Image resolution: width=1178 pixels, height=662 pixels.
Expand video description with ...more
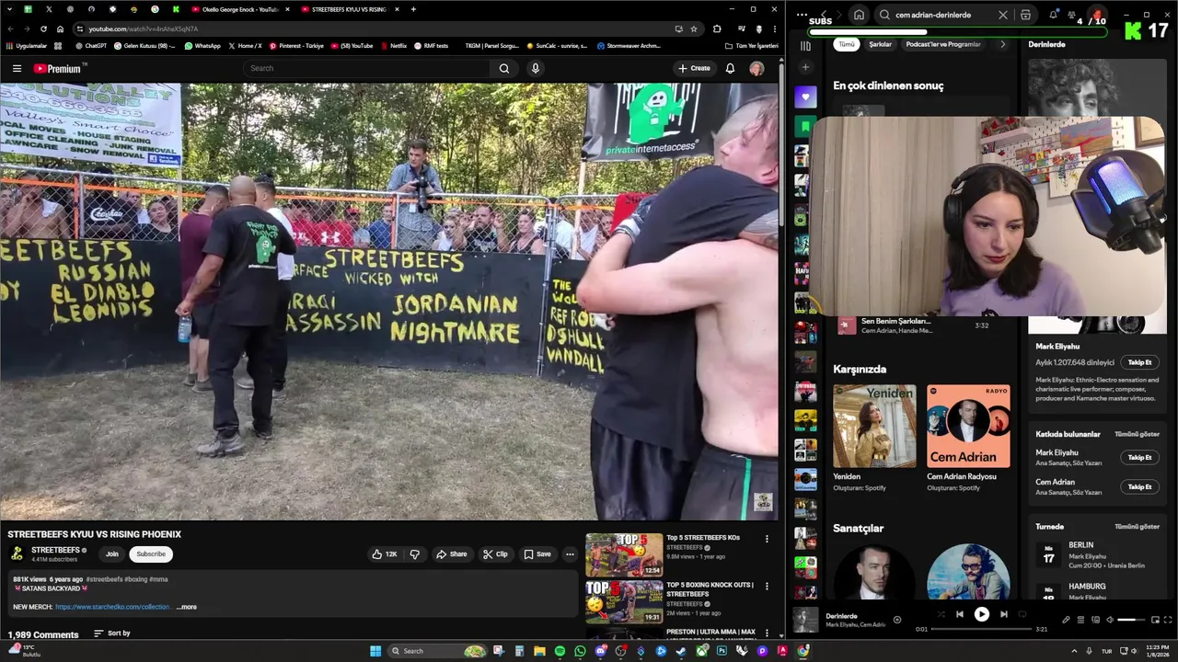pos(187,607)
